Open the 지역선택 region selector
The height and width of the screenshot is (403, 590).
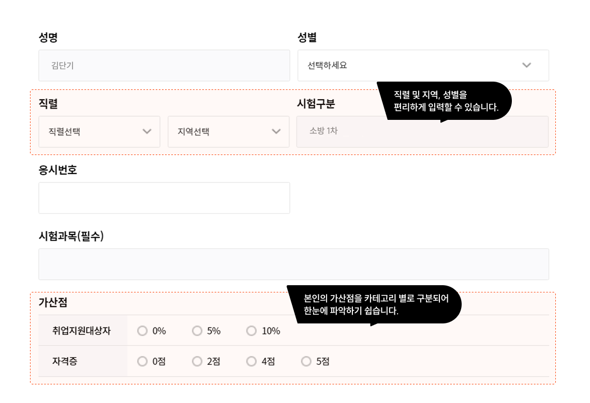click(x=229, y=131)
